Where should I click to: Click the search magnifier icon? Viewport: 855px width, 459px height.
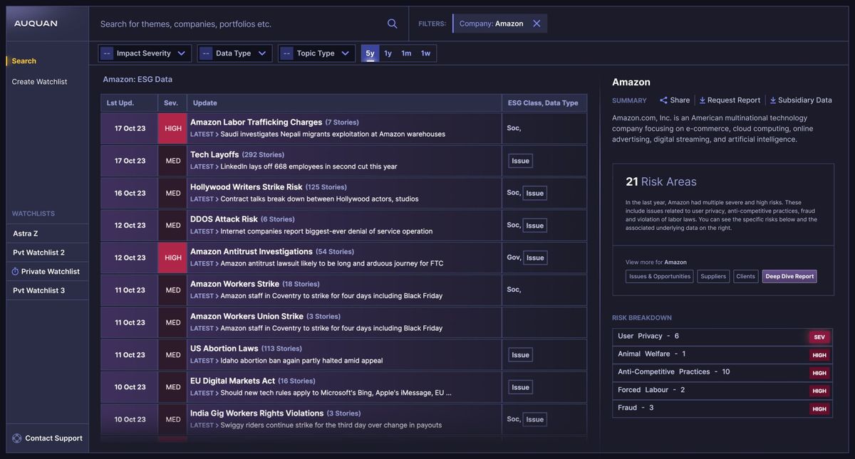point(392,23)
